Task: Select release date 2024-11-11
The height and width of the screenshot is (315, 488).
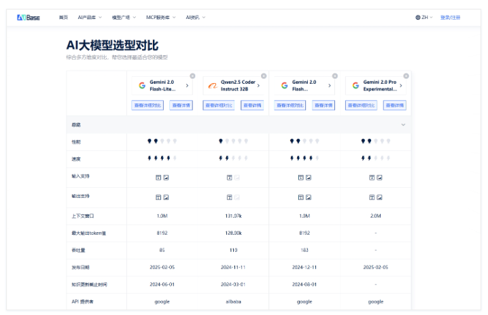Action: pos(233,267)
